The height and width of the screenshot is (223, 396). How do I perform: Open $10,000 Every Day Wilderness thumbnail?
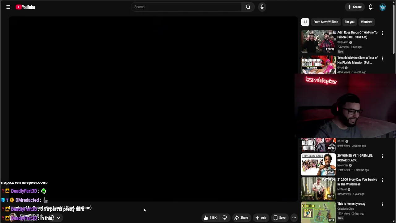click(318, 188)
